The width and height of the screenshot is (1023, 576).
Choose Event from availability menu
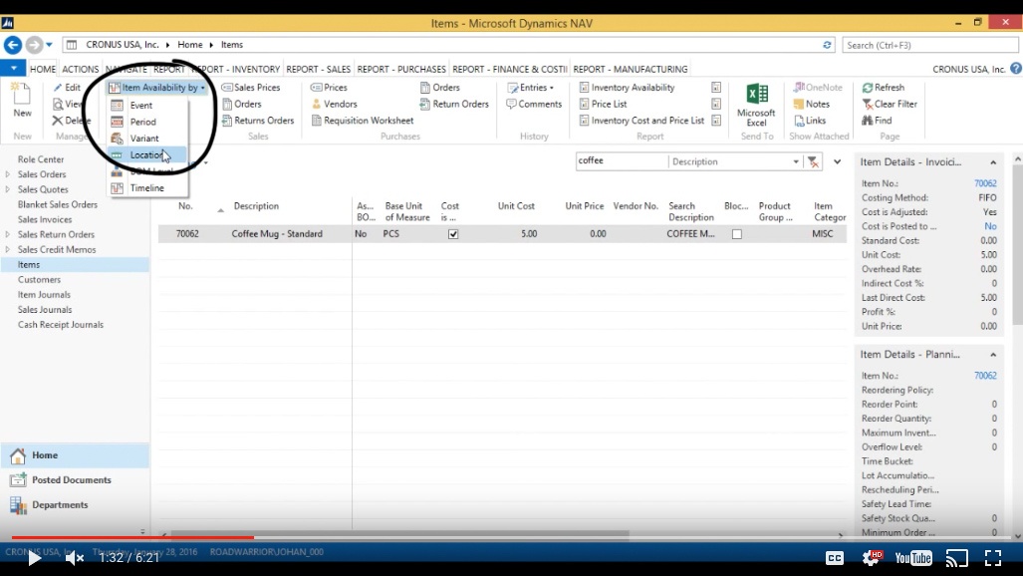tap(148, 106)
